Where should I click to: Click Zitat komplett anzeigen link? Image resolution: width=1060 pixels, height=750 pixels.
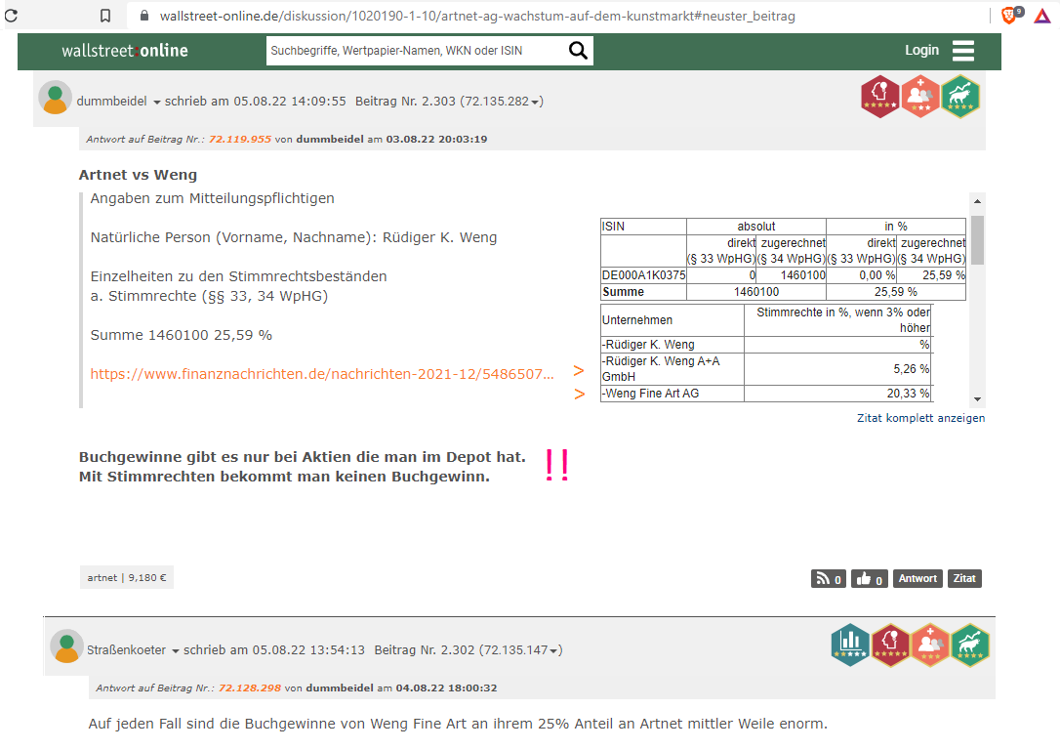click(920, 418)
